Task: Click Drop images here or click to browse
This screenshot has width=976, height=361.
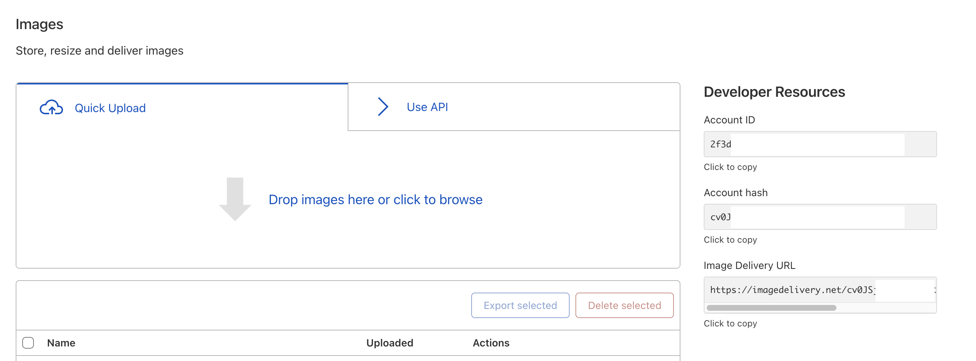Action: (x=375, y=199)
